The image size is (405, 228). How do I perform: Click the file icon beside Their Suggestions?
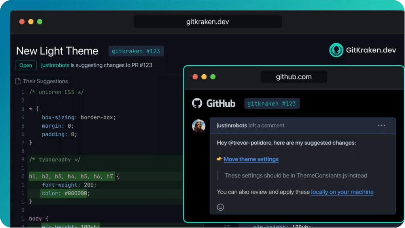coord(18,81)
